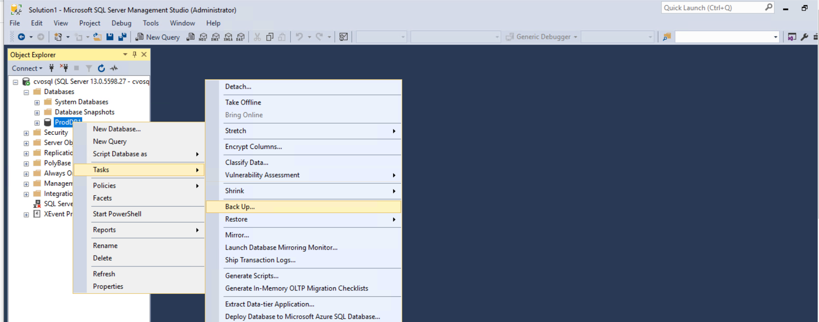Expand the Security folder node
Image resolution: width=819 pixels, height=322 pixels.
(26, 133)
